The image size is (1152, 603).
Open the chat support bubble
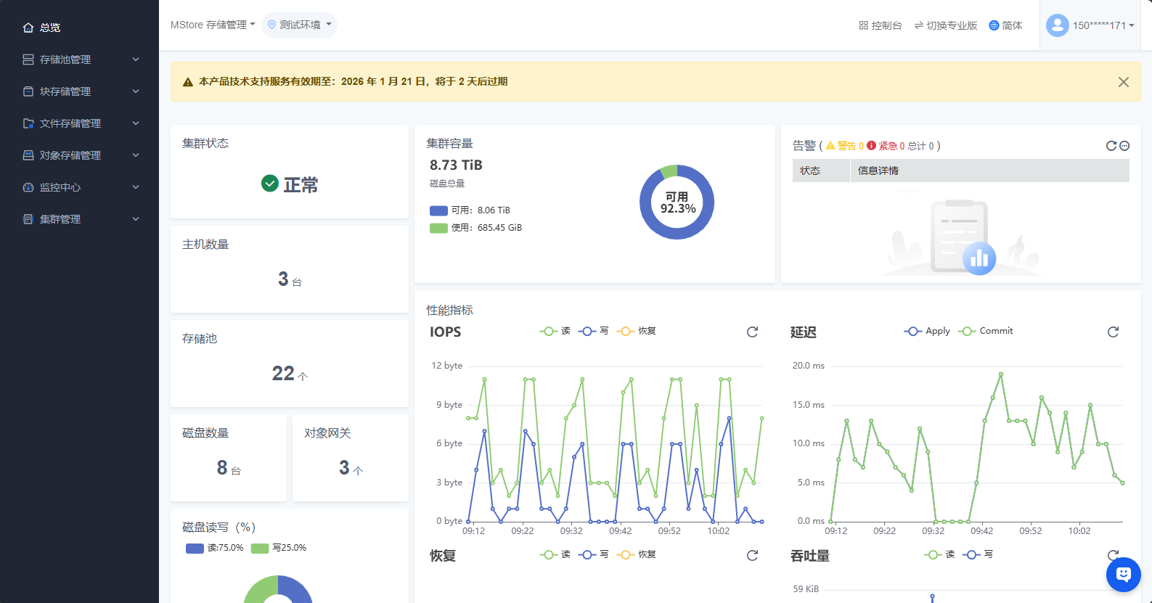click(1123, 575)
